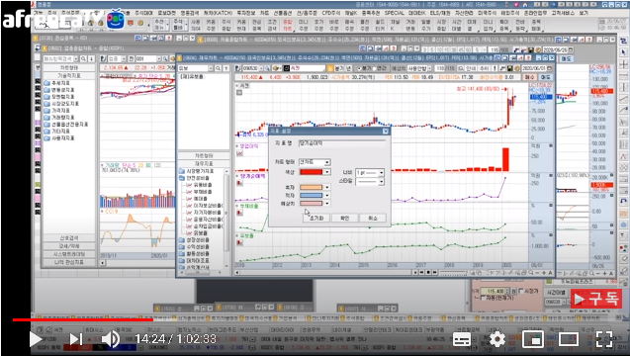Click the 매수 buy button in the 재무차트 window
Image resolution: width=630 pixels, height=356 pixels.
point(529,77)
